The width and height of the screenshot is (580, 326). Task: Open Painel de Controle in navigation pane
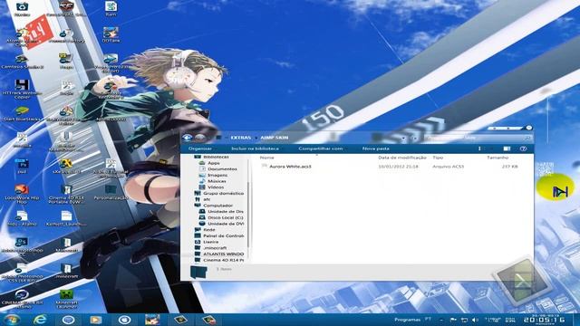[x=224, y=235]
